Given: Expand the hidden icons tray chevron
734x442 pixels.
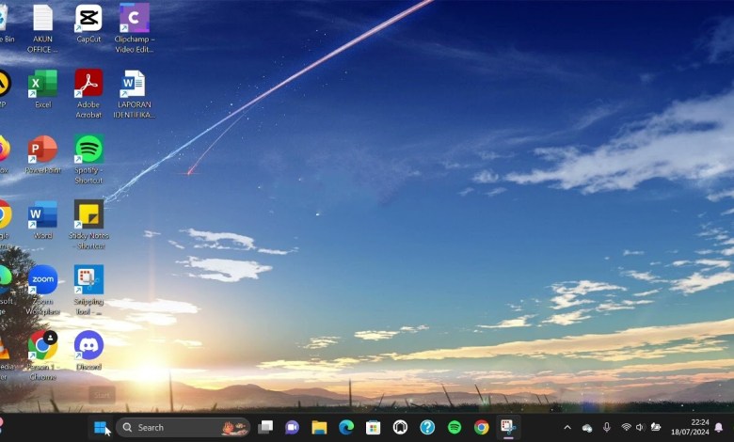Looking at the screenshot, I should point(567,427).
